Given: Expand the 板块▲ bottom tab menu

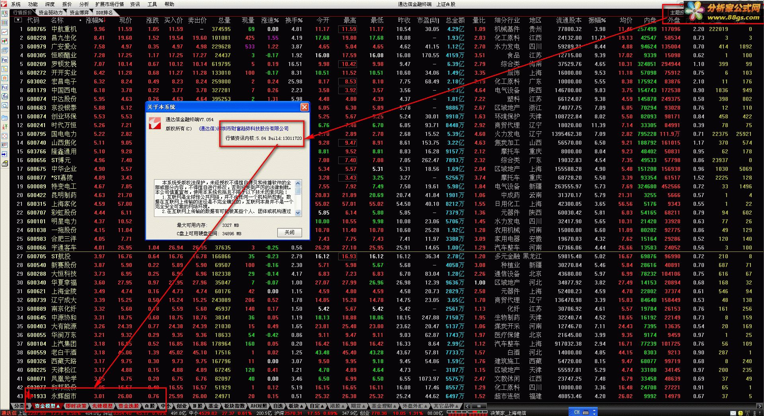Looking at the screenshot, I should 296,406.
